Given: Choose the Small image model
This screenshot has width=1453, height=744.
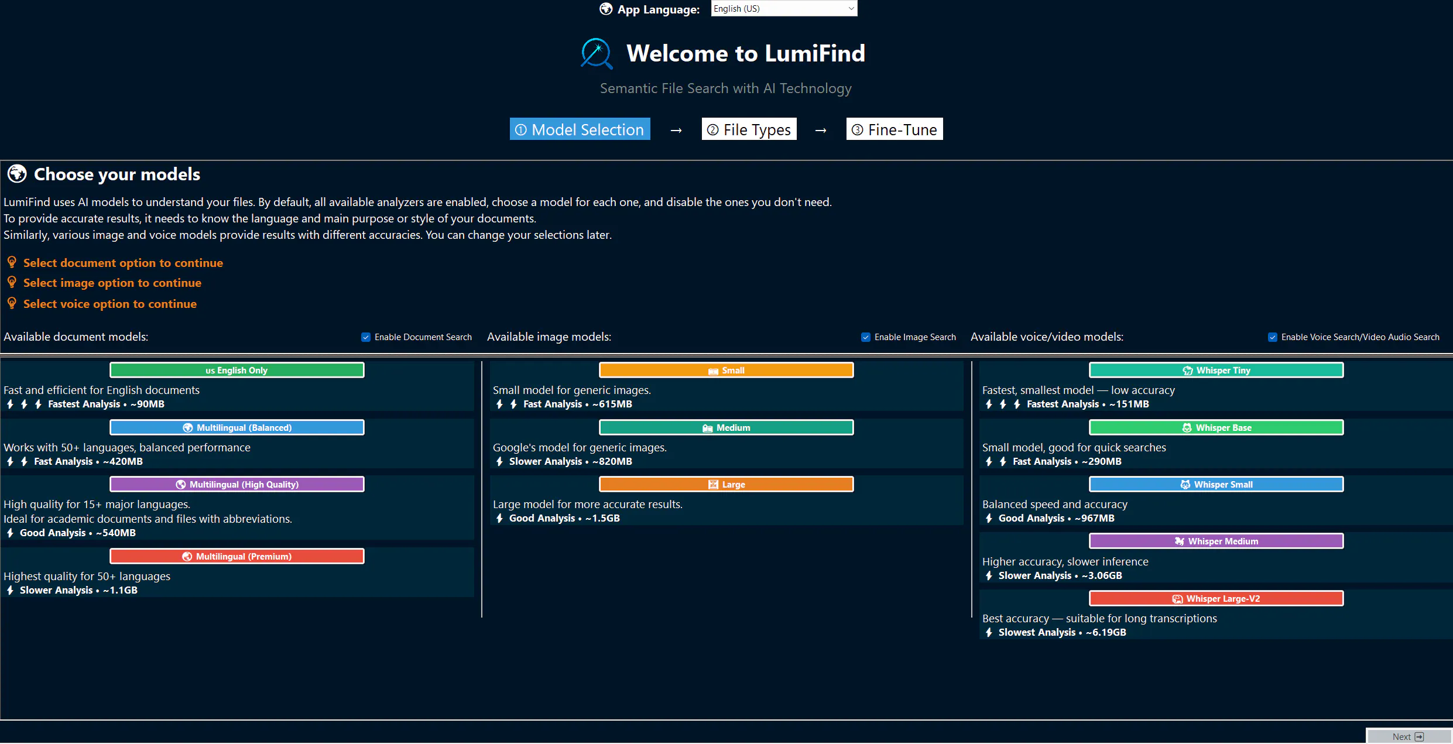Looking at the screenshot, I should (726, 370).
